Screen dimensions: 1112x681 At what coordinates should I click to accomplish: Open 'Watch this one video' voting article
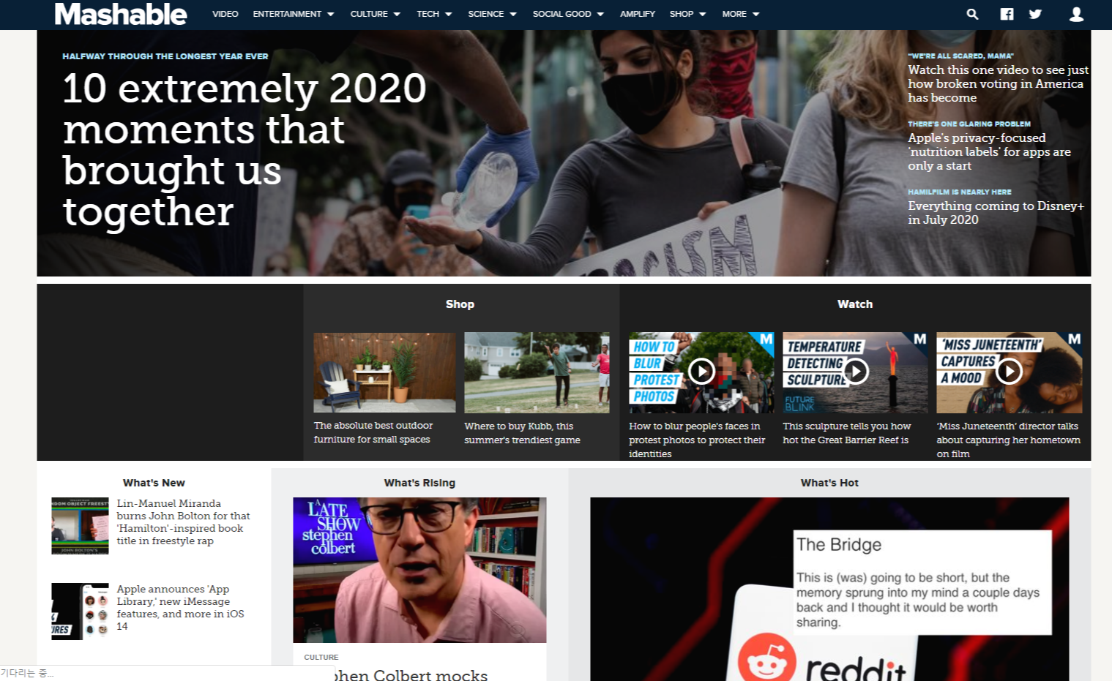click(x=998, y=83)
